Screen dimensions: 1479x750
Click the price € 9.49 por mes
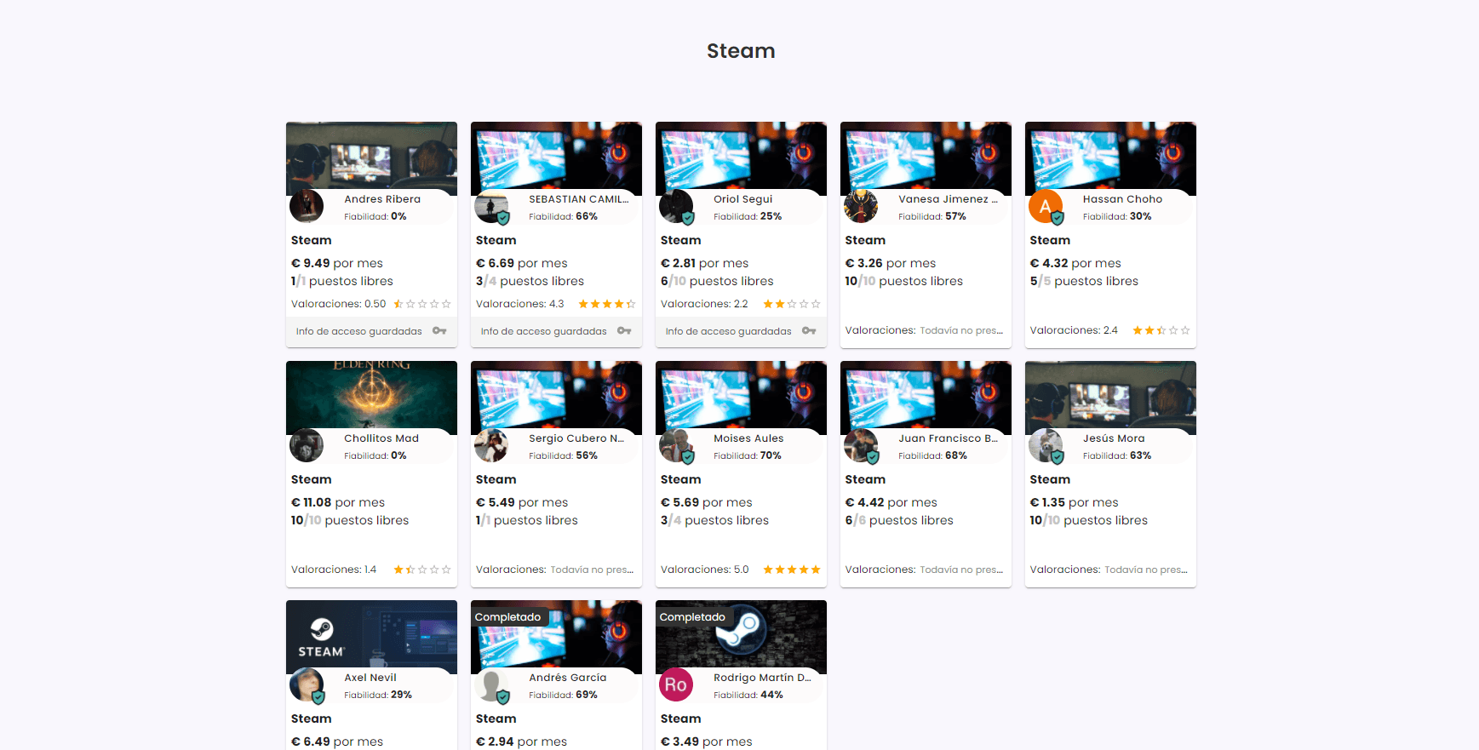(x=337, y=263)
